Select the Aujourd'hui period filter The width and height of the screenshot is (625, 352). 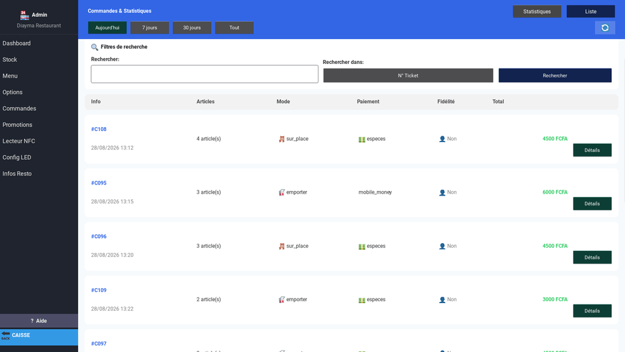point(107,27)
